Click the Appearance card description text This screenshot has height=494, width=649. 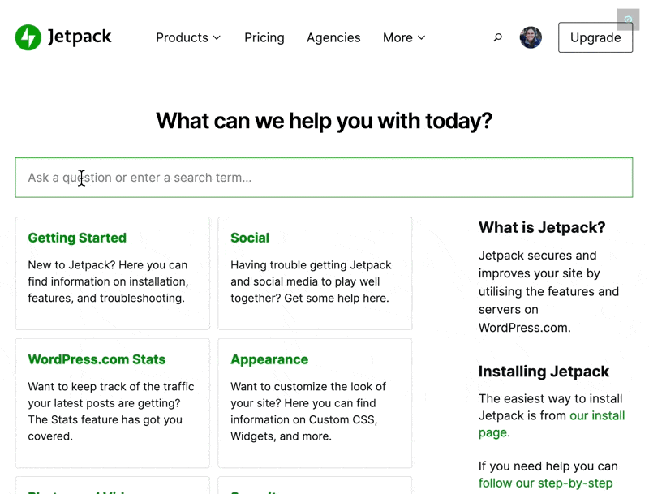pos(308,411)
